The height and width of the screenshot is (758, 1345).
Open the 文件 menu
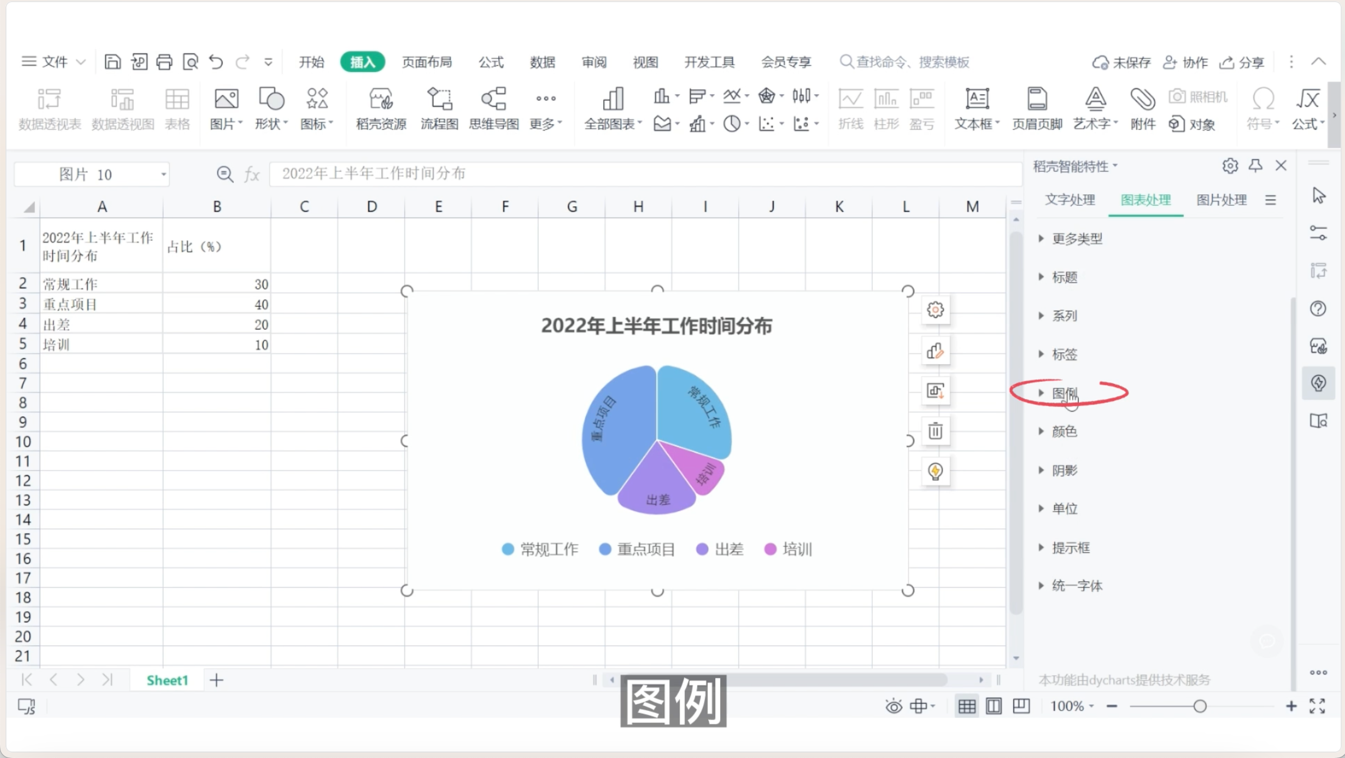[x=53, y=62]
